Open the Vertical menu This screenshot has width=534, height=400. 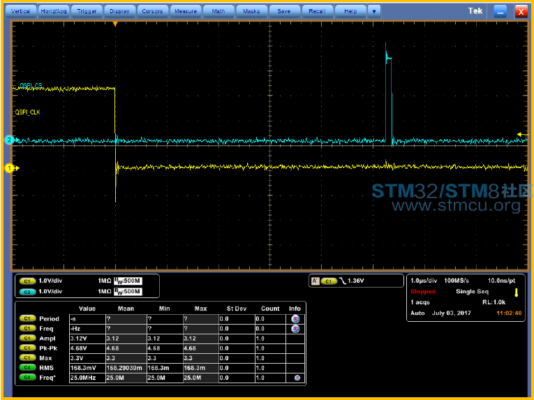[x=20, y=11]
